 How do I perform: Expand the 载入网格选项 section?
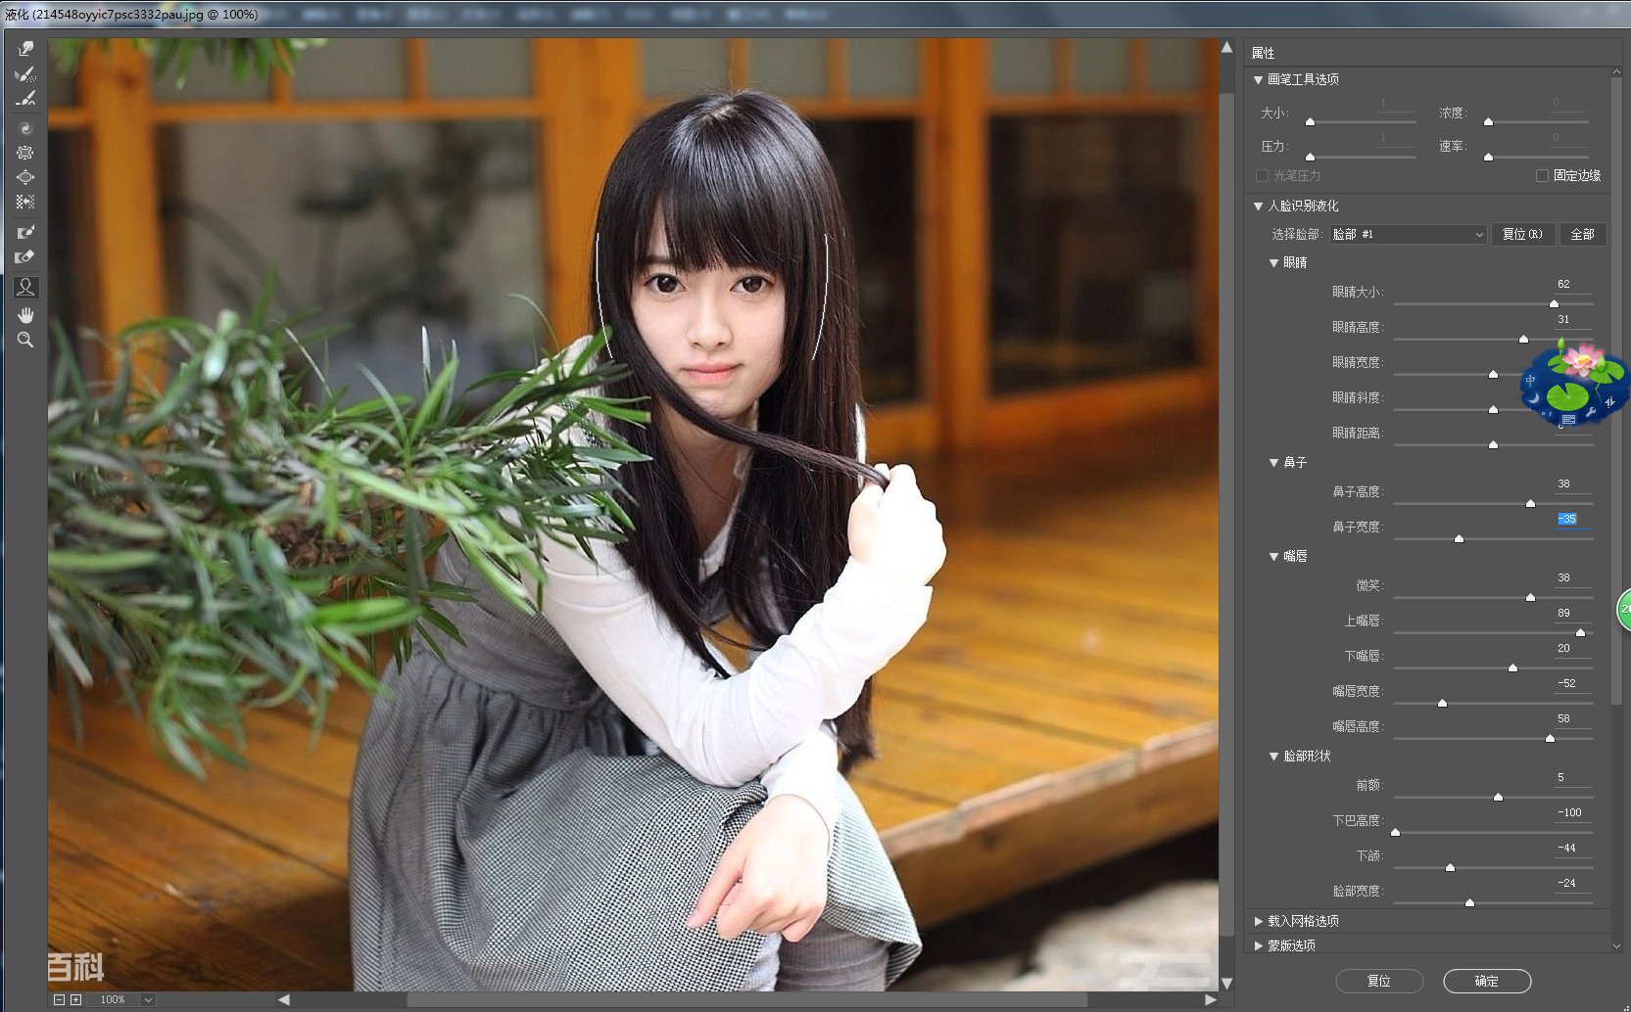tap(1259, 921)
